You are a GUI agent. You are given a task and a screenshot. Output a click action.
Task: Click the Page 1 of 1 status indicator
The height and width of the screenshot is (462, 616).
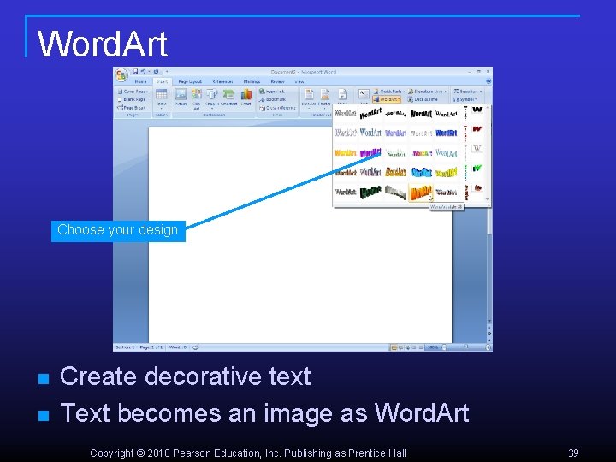(x=151, y=347)
